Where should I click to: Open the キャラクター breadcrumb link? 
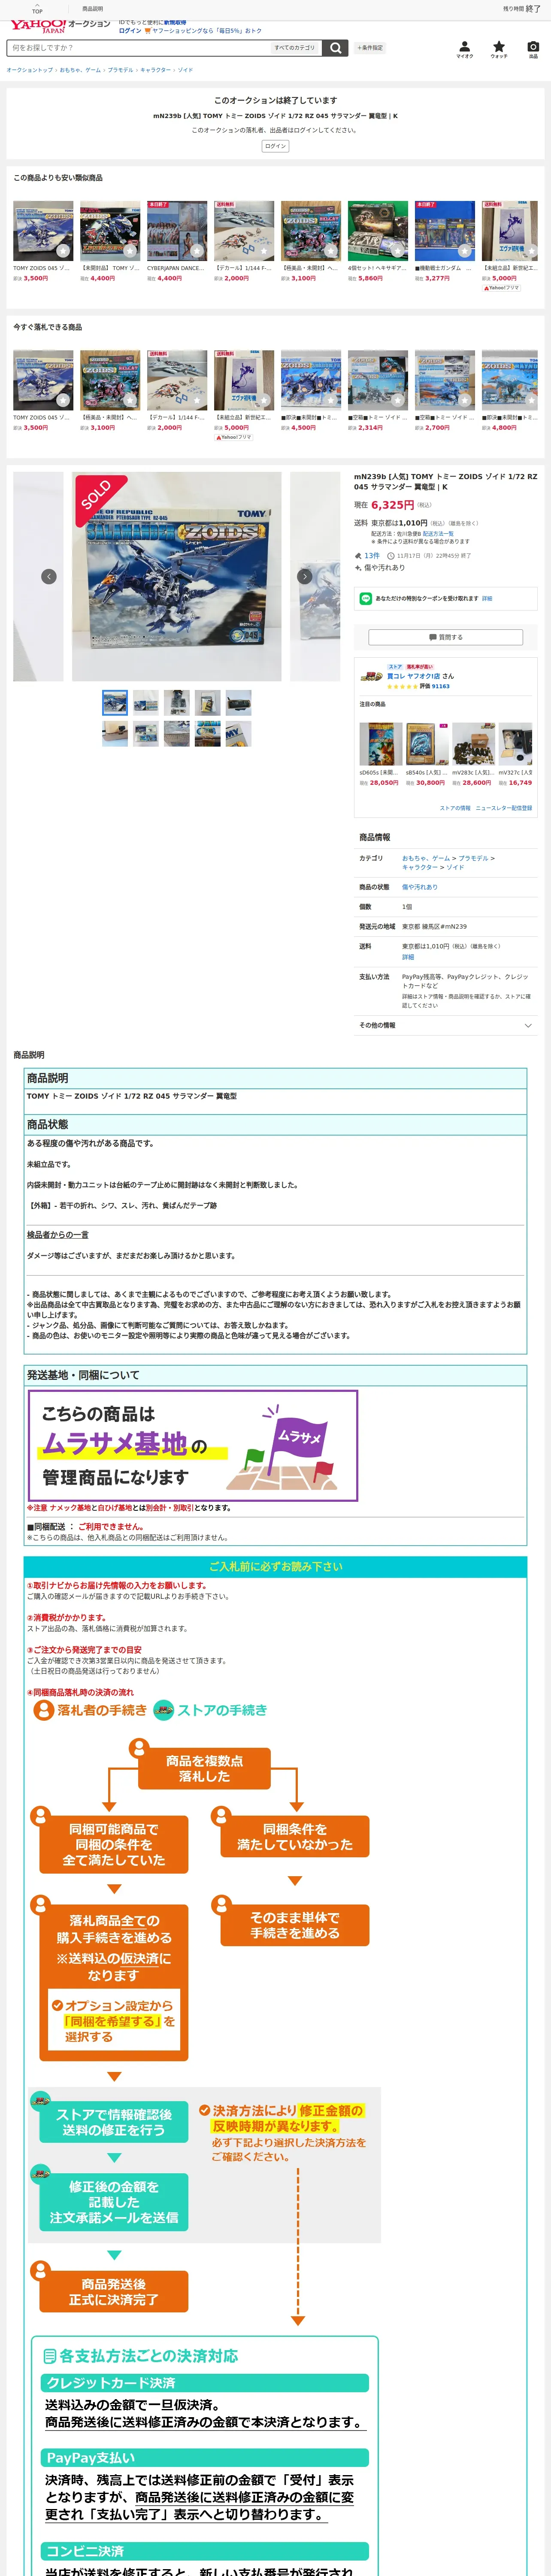(x=155, y=70)
